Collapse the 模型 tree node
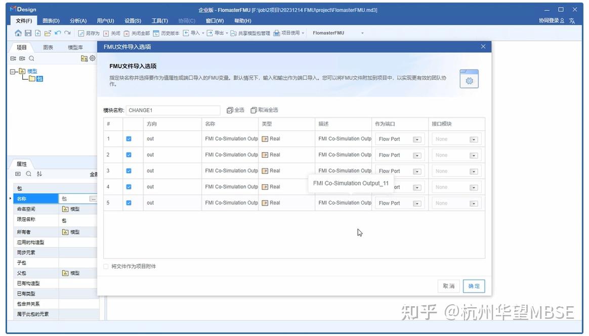 click(x=13, y=71)
